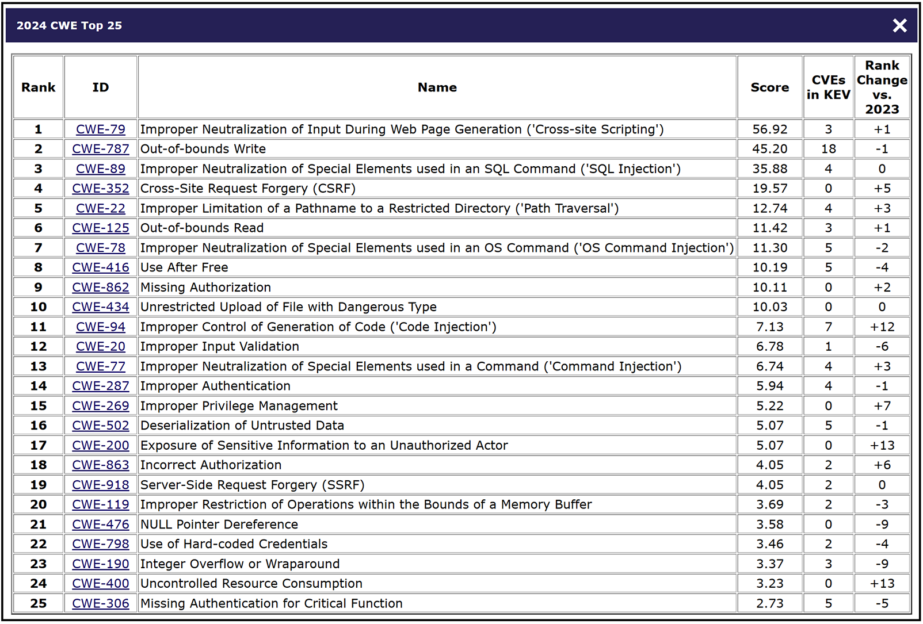Click the CWE-476 NULL Pointer Dereference link

(x=101, y=525)
